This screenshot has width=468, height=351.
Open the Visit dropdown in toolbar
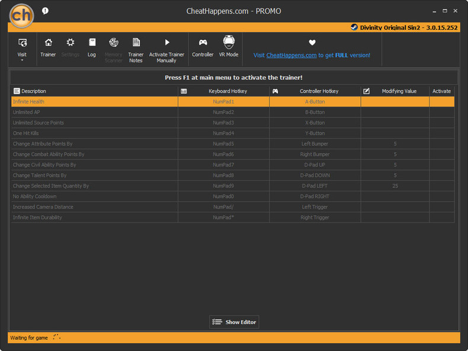click(22, 49)
